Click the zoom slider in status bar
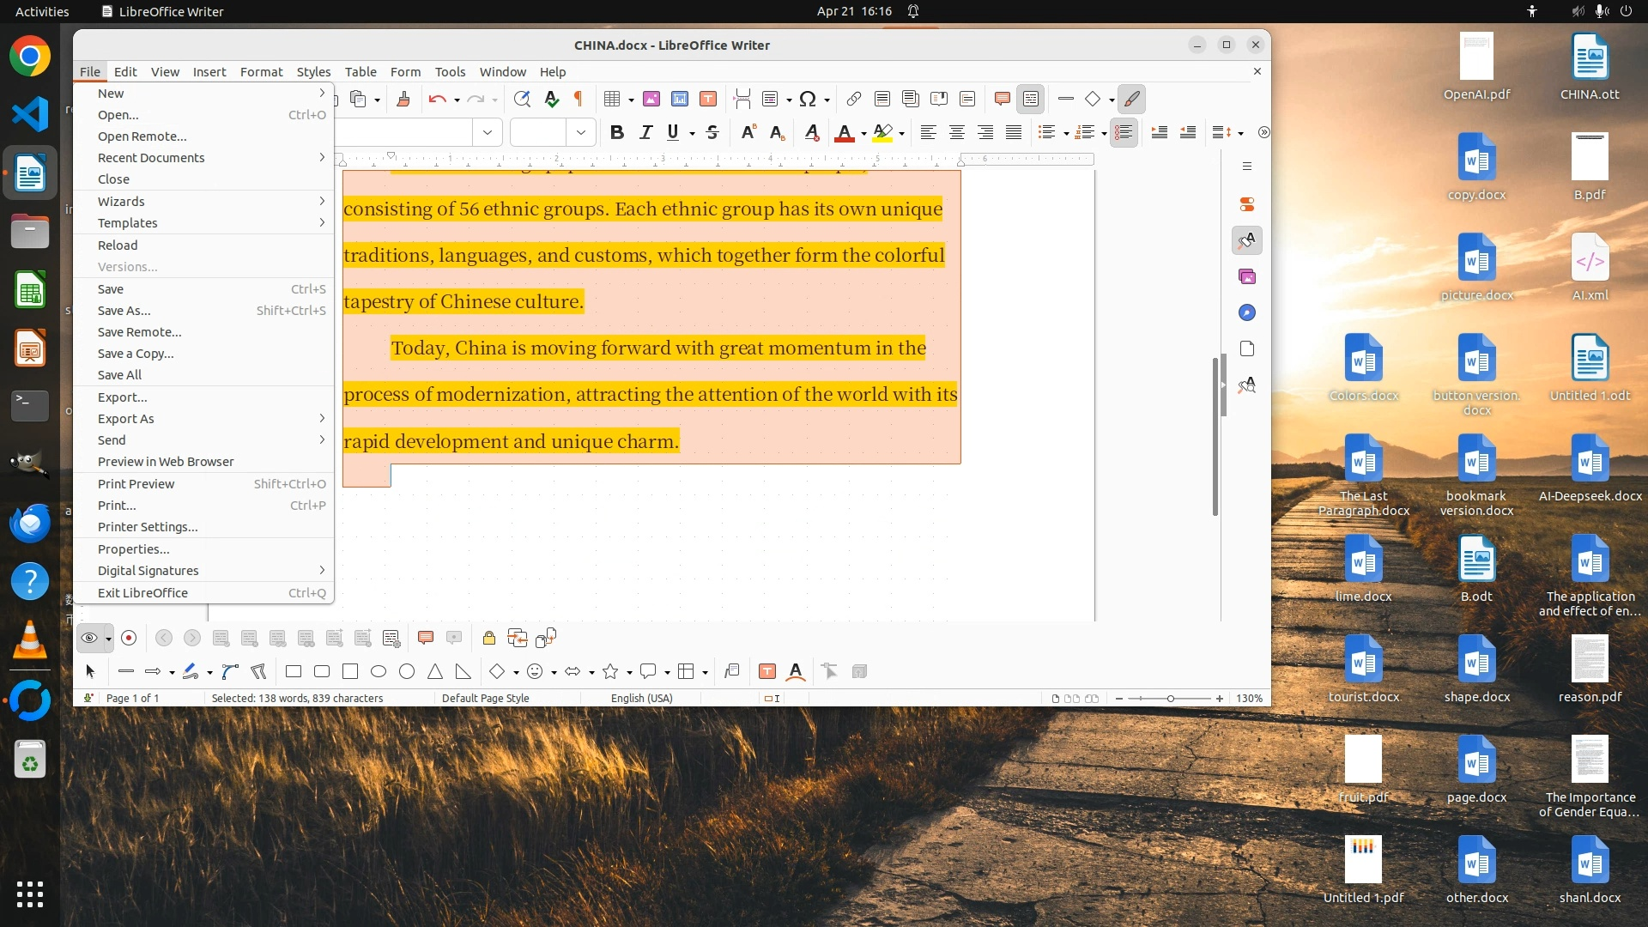The image size is (1648, 927). point(1170,699)
